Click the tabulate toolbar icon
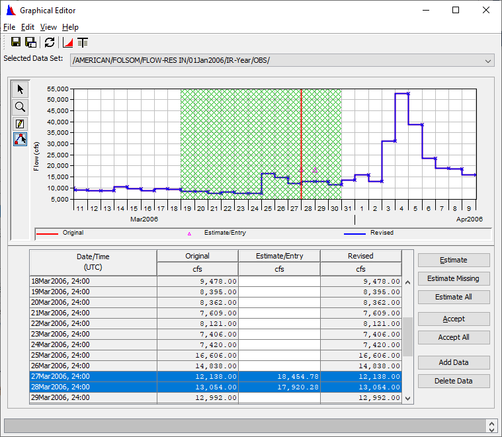502x437 pixels. [83, 42]
